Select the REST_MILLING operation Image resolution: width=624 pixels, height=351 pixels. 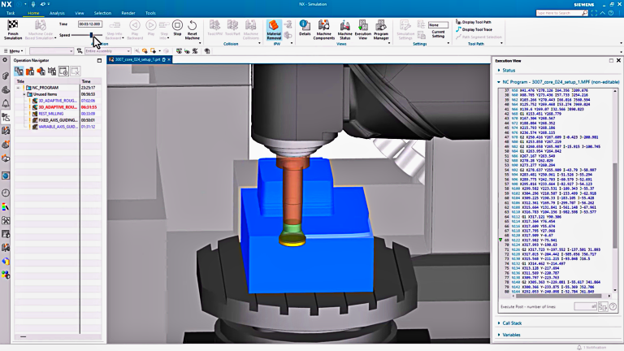[x=51, y=114]
